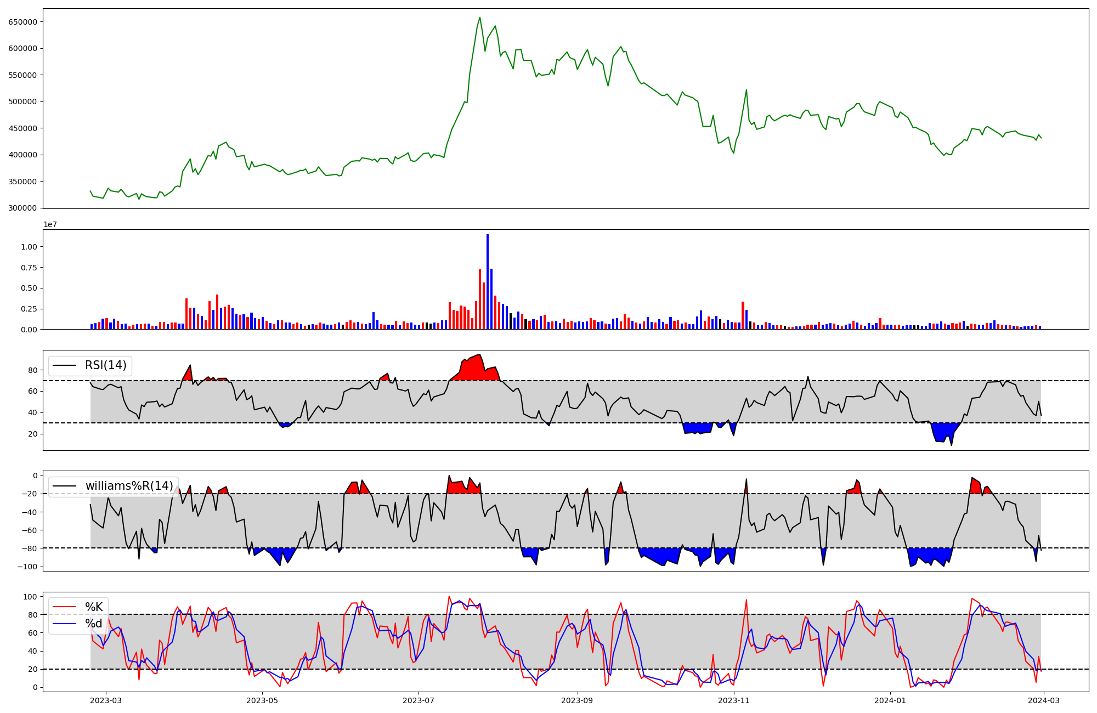The image size is (1097, 713).
Task: Click the 2024-01 date tick label
Action: pyautogui.click(x=890, y=700)
